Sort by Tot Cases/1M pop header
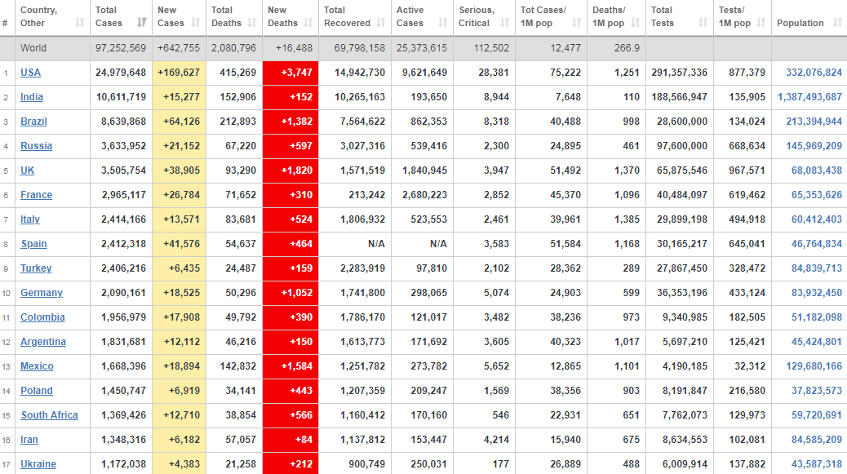The image size is (847, 474). pos(542,16)
